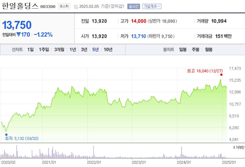Image resolution: width=245 pixels, height=167 pixels.
Task: Click the 시가 value 13,920
Action: tap(99, 36)
